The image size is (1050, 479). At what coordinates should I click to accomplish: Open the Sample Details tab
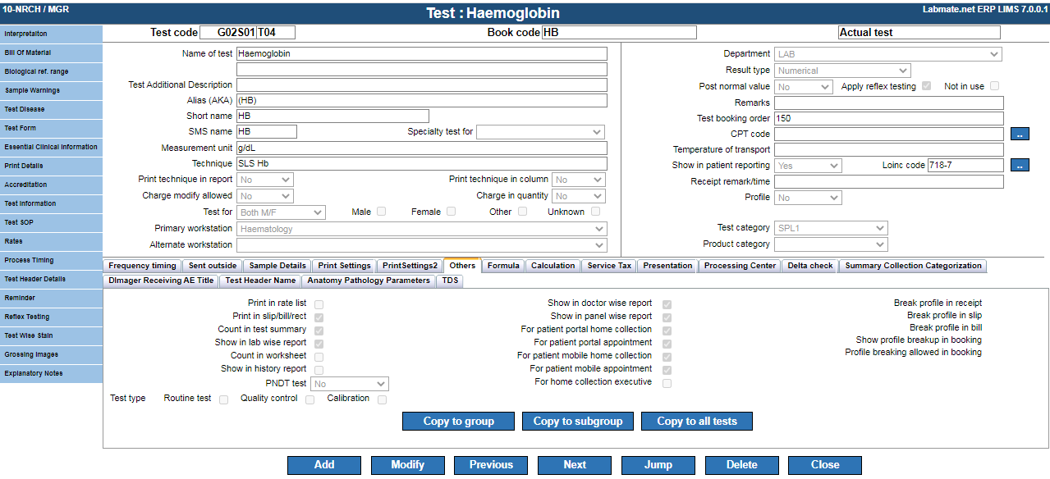(277, 266)
